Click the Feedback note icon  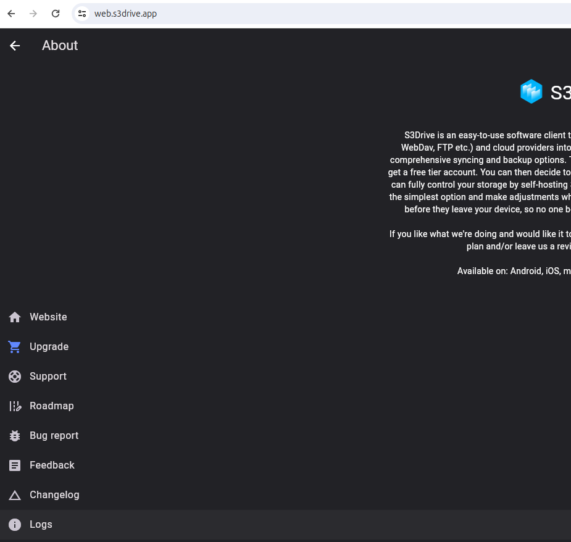[15, 465]
